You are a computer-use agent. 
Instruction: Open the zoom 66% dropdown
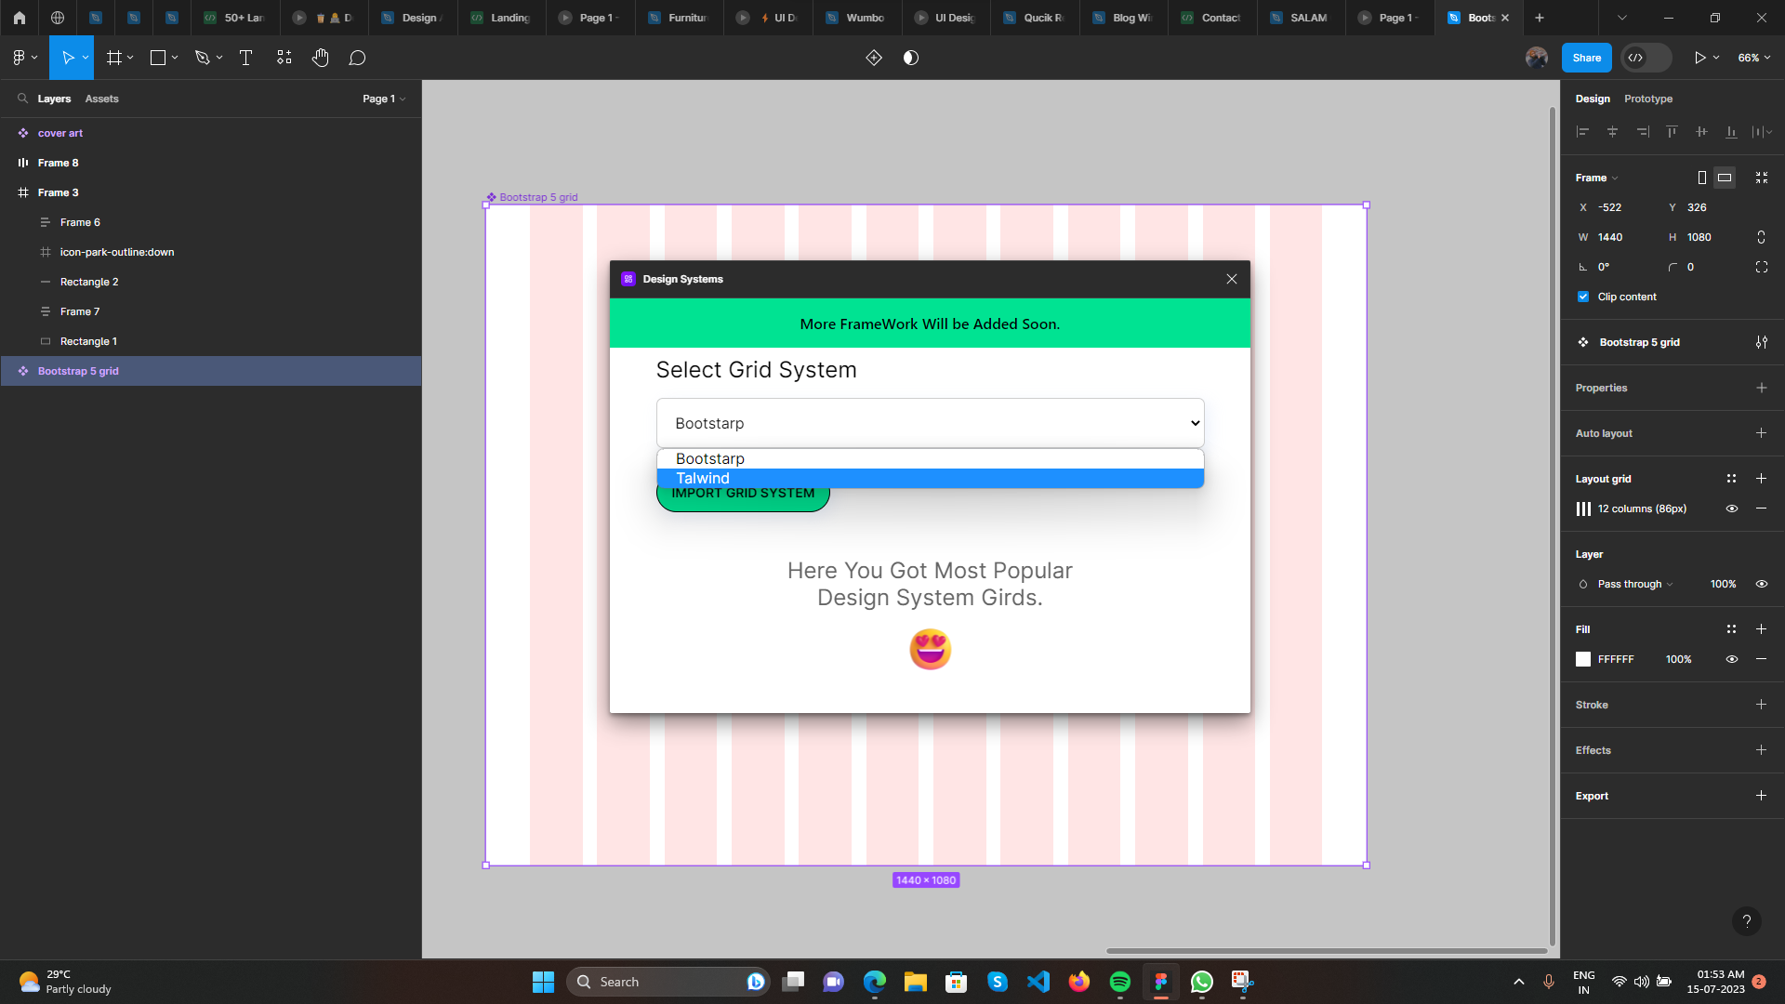1753,58
